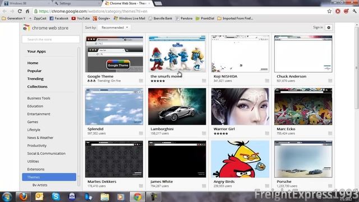The height and width of the screenshot is (202, 359).
Task: Select Social & Communication category
Action: (46, 153)
